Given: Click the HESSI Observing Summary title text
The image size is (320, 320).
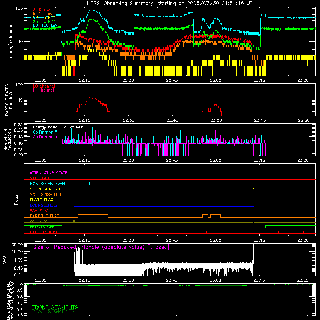Looking at the screenshot, I should (x=169, y=4).
